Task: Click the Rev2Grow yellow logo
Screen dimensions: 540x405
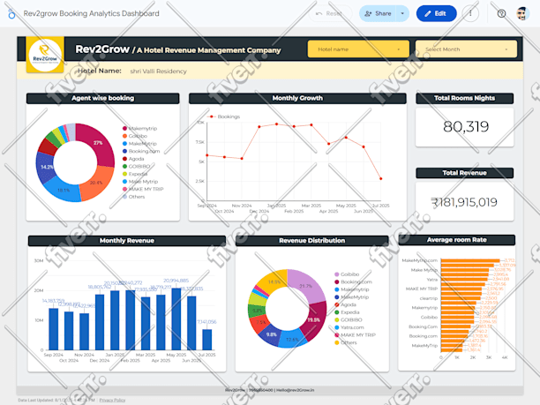Action: coord(45,55)
